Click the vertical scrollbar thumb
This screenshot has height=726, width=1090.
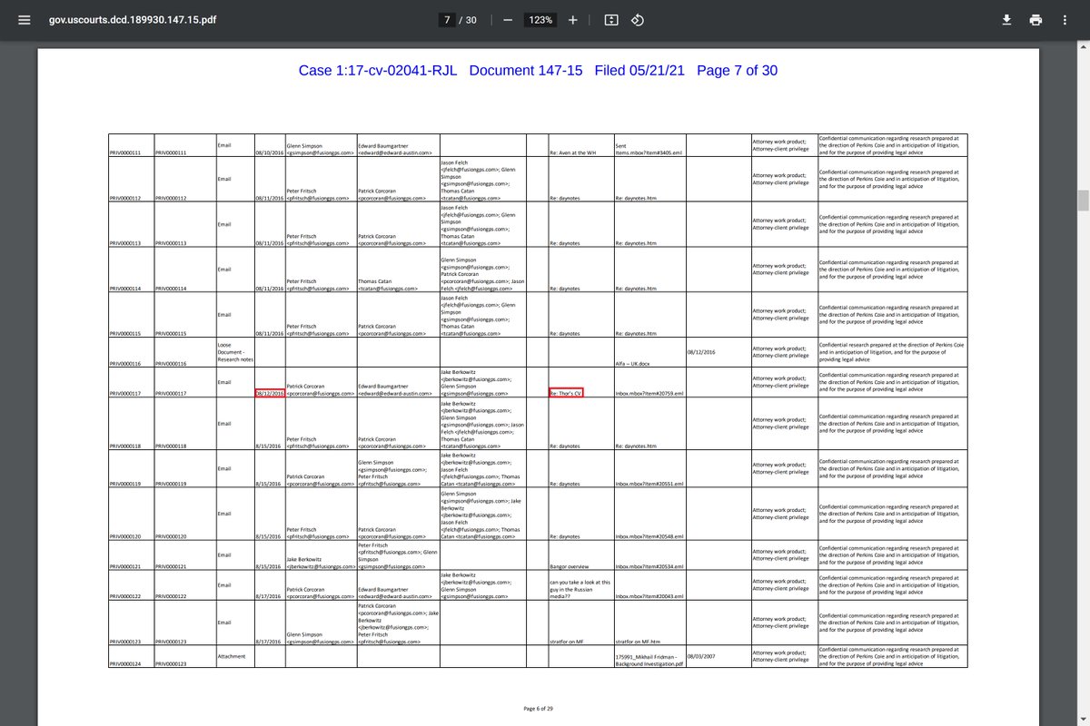pos(1084,200)
